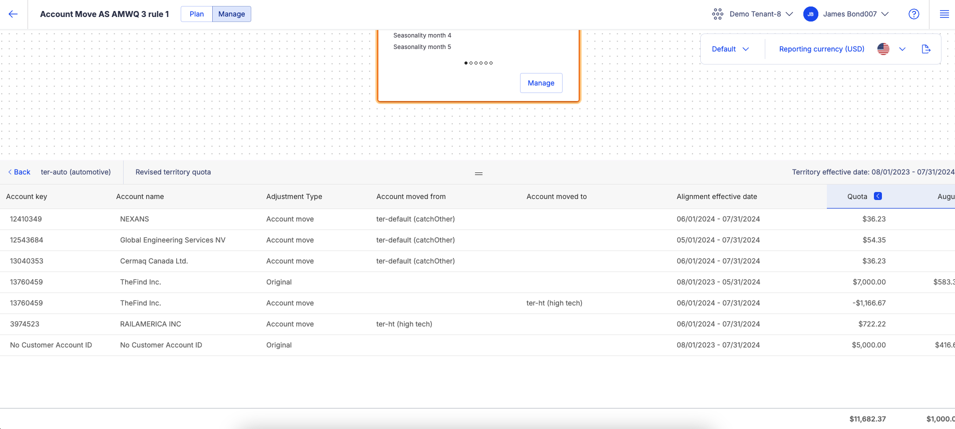
Task: Open the Default view dropdown
Action: [730, 49]
